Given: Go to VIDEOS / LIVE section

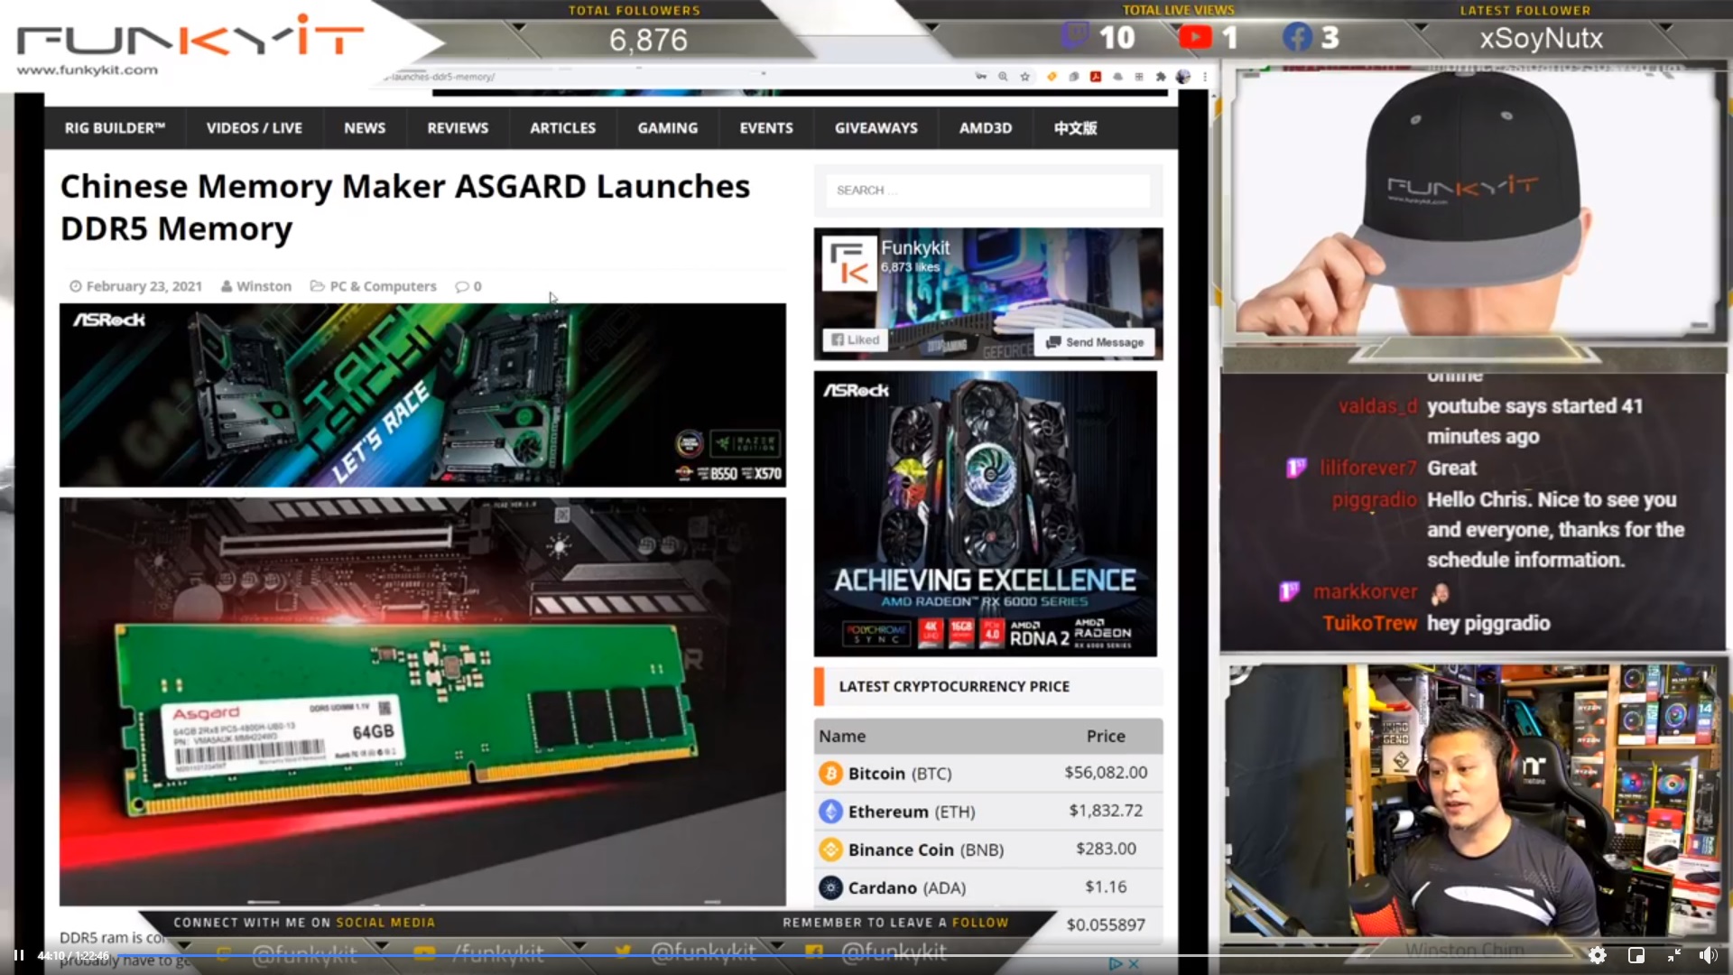Looking at the screenshot, I should pos(255,128).
